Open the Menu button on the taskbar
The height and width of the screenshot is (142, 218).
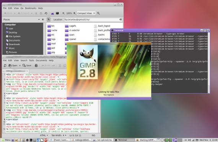click(x=6, y=140)
